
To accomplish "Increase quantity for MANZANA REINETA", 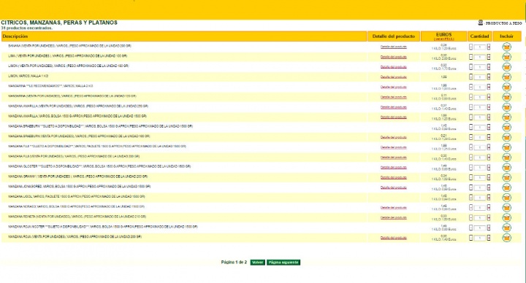I will point(489,217).
